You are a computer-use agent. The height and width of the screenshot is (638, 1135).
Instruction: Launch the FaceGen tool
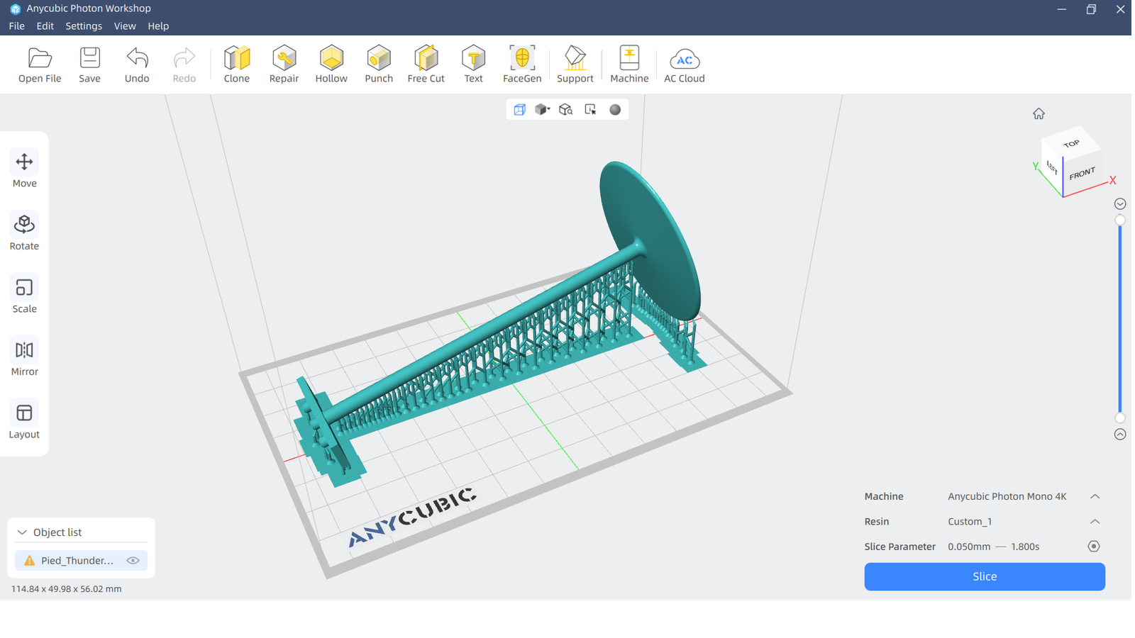pyautogui.click(x=522, y=65)
